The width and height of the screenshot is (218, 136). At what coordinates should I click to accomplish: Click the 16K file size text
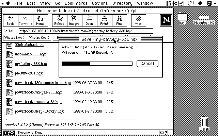pyautogui.click(x=110, y=83)
